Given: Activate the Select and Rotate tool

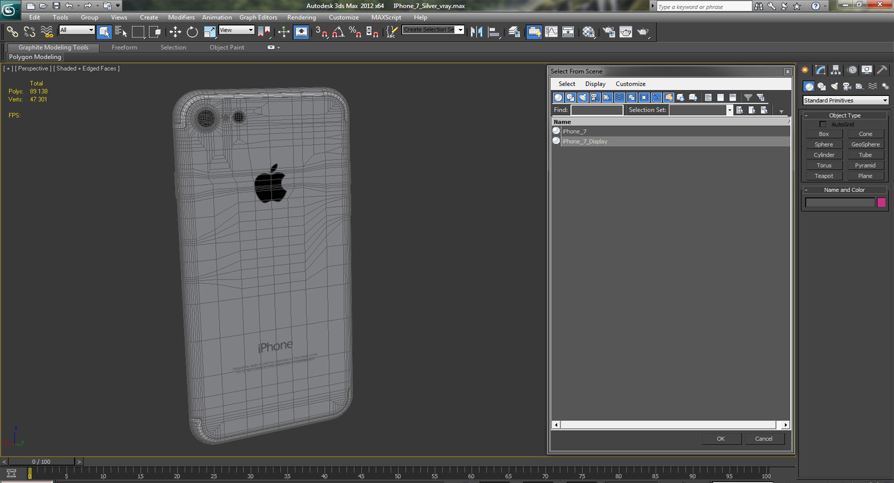Looking at the screenshot, I should 192,32.
